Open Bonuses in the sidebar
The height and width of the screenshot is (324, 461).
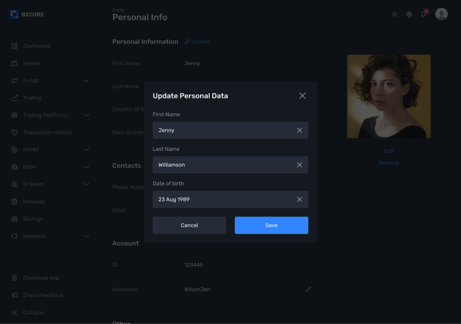tap(34, 201)
